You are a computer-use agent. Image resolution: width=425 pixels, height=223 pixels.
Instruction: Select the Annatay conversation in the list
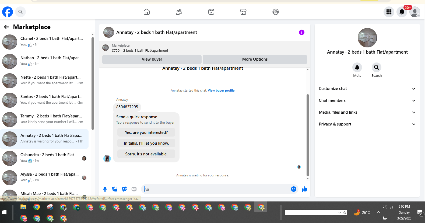pos(44,139)
